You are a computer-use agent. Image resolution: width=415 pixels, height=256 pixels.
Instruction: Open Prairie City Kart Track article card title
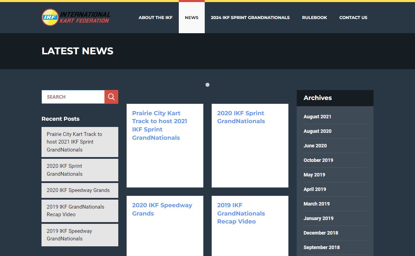(159, 125)
